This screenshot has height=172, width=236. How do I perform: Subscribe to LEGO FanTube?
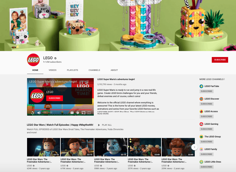point(206,91)
